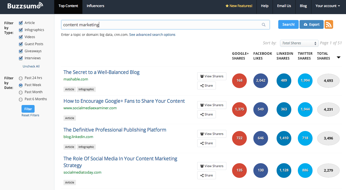The height and width of the screenshot is (190, 346).
Task: Click the BuzzSumo logo
Action: 25,6
